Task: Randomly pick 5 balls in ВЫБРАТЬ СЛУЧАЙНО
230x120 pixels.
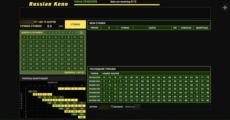Action: [59, 32]
